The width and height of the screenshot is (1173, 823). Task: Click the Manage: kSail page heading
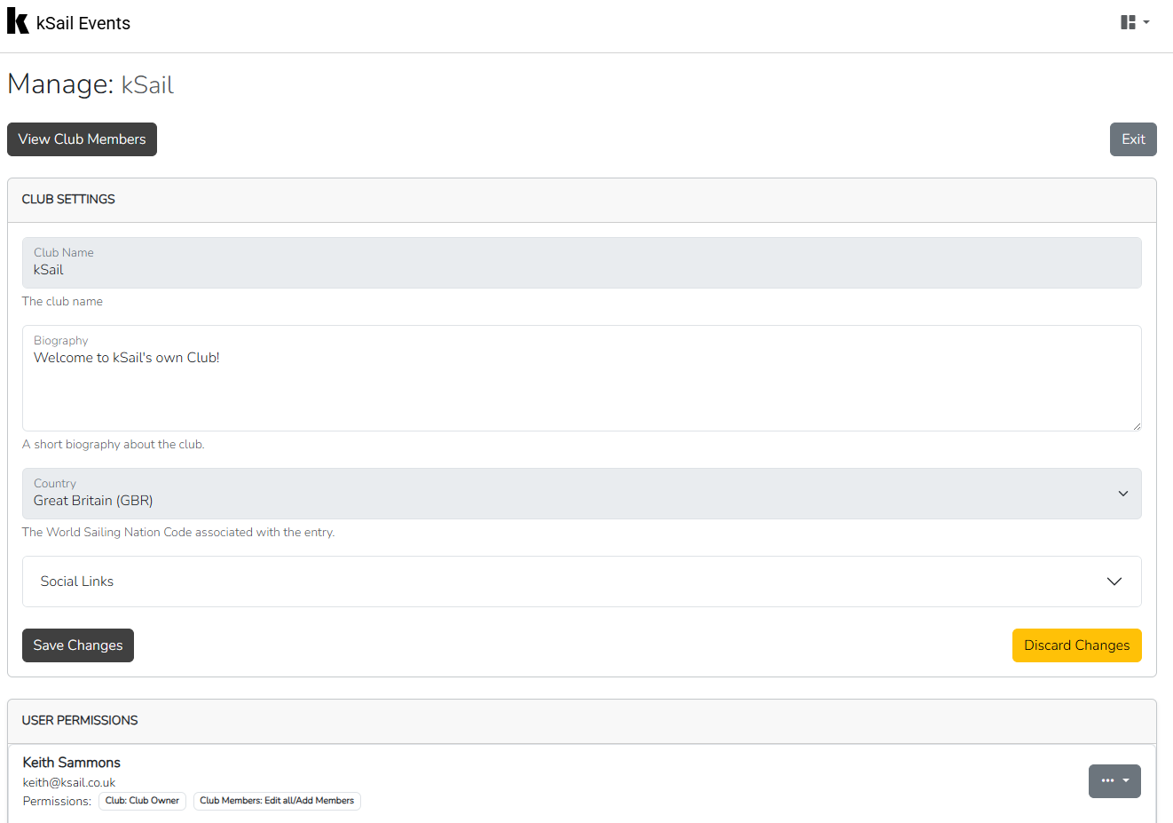[91, 84]
